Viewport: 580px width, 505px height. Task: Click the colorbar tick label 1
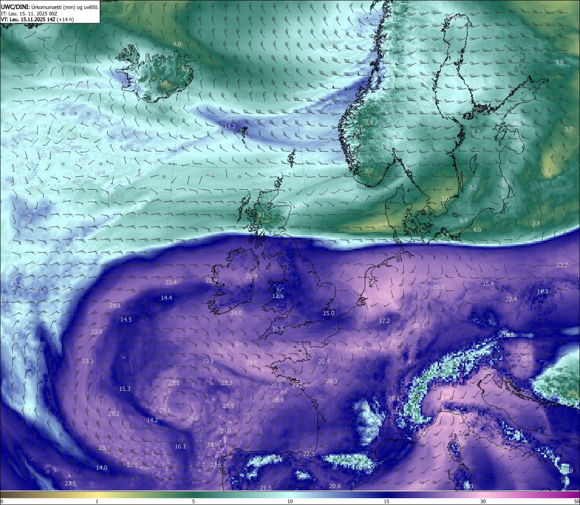(97, 501)
